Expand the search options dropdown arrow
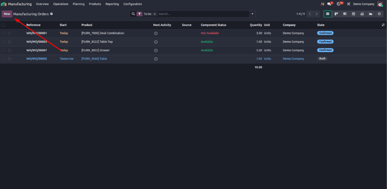Image resolution: width=387 pixels, height=189 pixels. click(252, 14)
